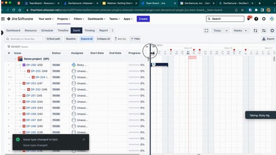Open the help question mark icon
The height and width of the screenshot is (155, 276).
[256, 19]
